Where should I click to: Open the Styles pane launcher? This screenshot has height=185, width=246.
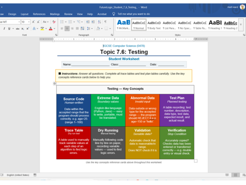(x=244, y=35)
